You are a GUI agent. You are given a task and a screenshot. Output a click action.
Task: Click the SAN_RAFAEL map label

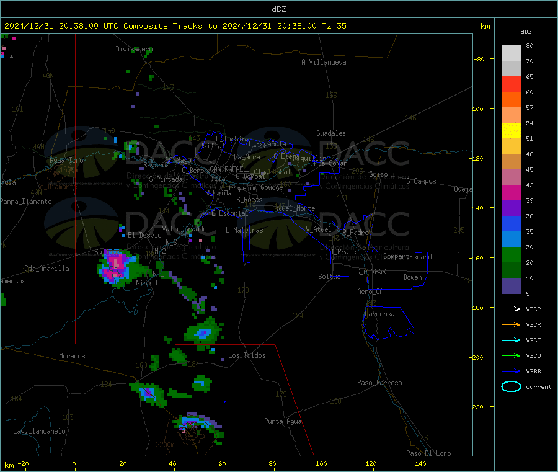227,169
